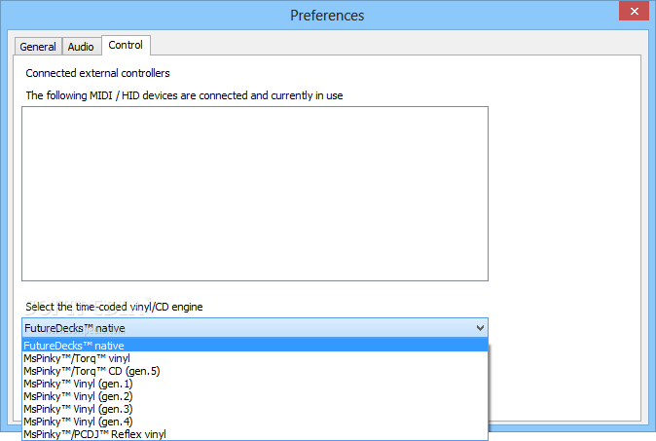This screenshot has width=656, height=441.
Task: Click inside the connected MIDI/HID devices list
Action: [x=255, y=194]
